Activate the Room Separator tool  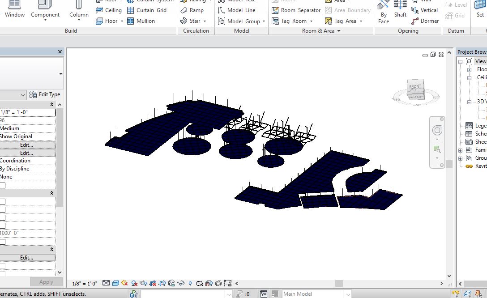296,10
